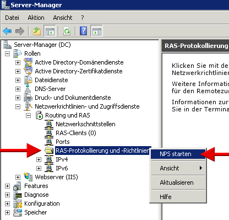229x220 pixels.
Task: Select the Server-Manager (DC) label
Action: click(x=42, y=45)
